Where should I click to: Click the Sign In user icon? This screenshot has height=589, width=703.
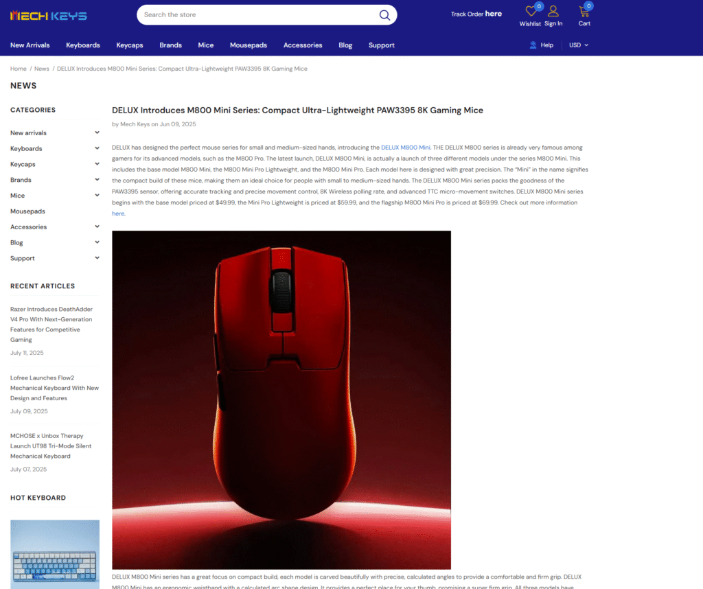553,11
